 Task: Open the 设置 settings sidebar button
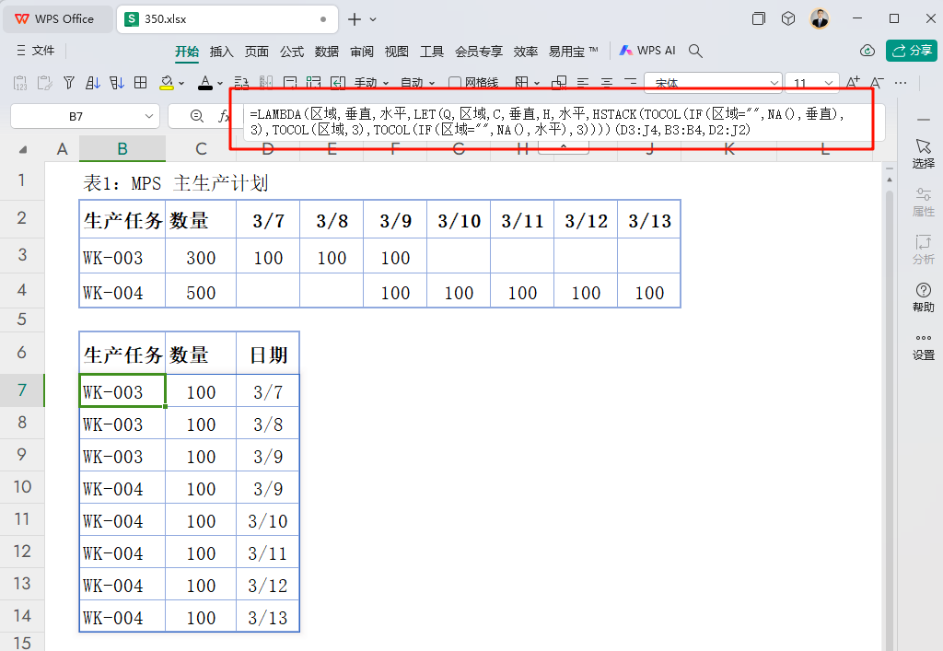tap(923, 346)
